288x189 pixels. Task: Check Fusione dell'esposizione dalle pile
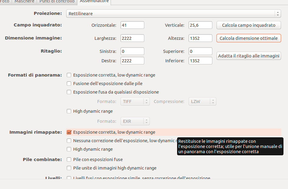point(69,84)
